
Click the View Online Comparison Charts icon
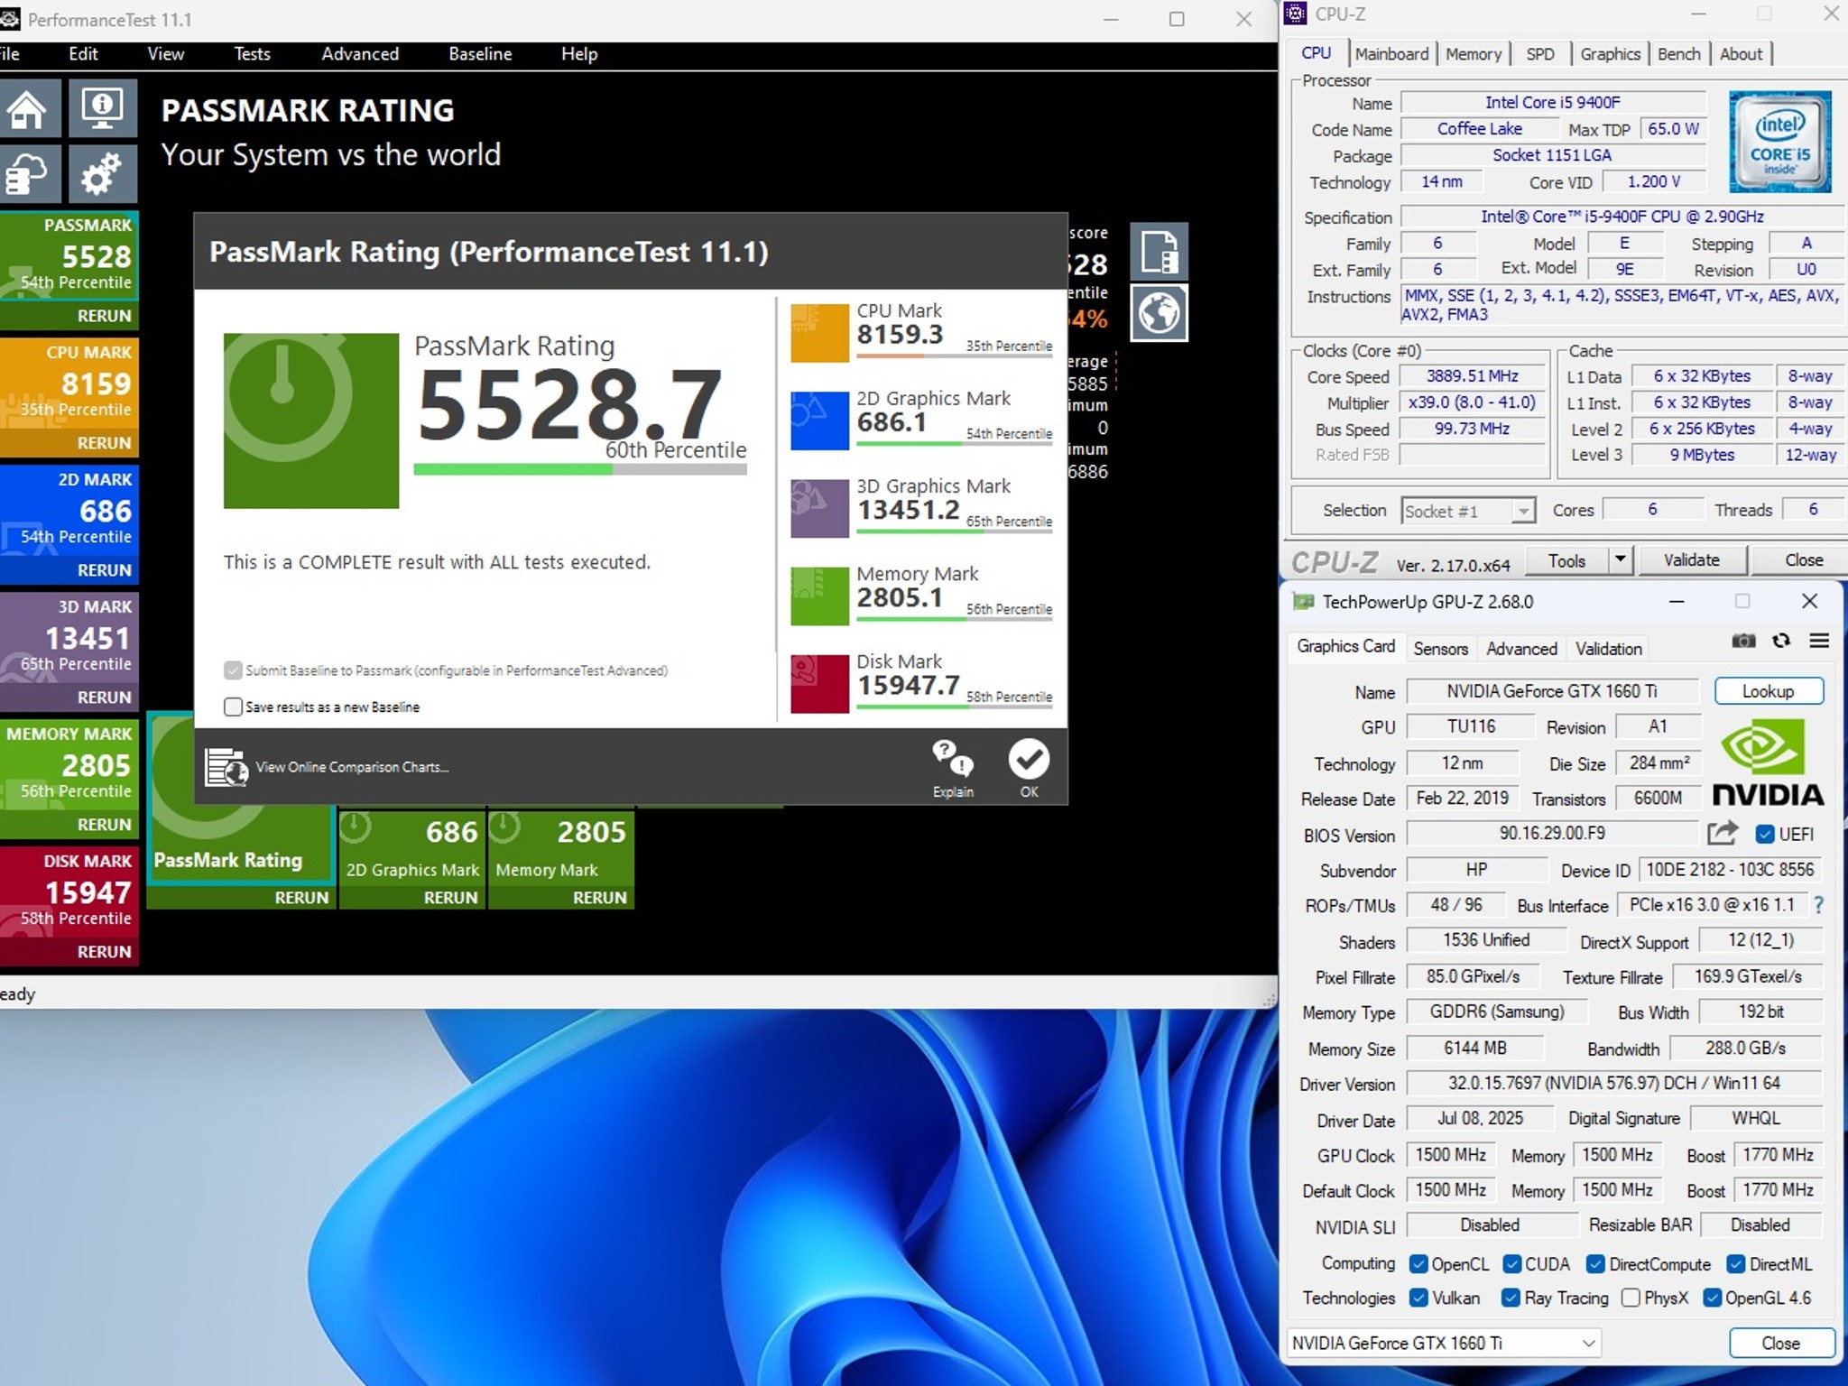pyautogui.click(x=226, y=767)
